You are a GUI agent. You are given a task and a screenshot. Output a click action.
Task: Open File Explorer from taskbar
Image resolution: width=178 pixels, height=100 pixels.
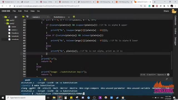pyautogui.click(x=54, y=97)
